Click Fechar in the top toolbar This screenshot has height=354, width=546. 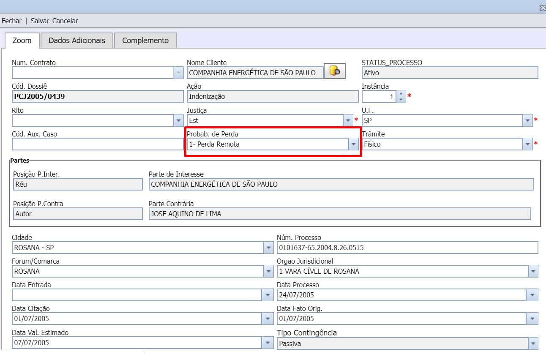coord(11,21)
